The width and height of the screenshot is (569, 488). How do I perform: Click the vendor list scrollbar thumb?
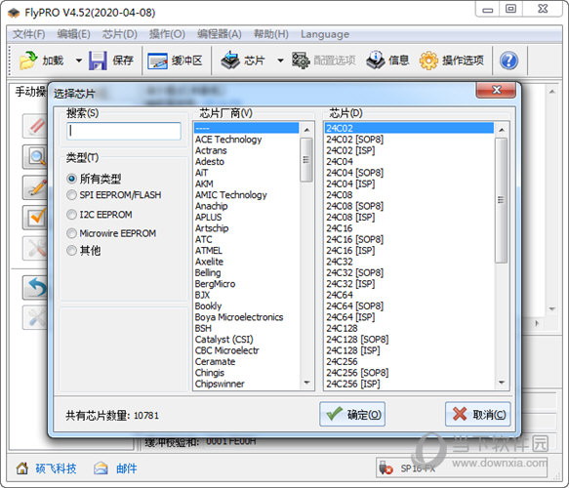[x=306, y=160]
